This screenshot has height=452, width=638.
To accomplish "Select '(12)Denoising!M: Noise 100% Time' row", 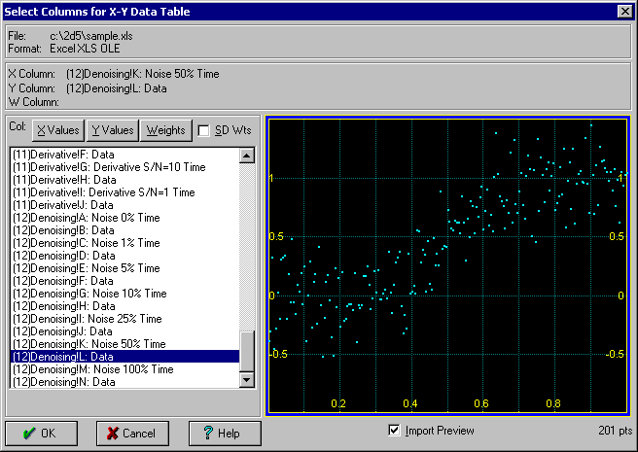I will click(124, 369).
